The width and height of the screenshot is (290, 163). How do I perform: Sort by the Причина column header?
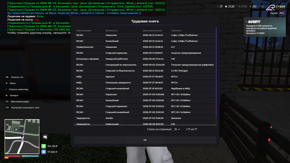pyautogui.click(x=176, y=30)
